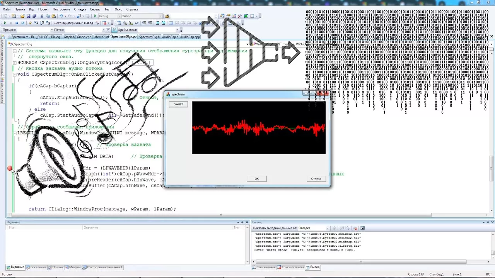The width and height of the screenshot is (495, 278).
Task: Toggle the red breakpoint in the editor margin
Action: [x=10, y=168]
